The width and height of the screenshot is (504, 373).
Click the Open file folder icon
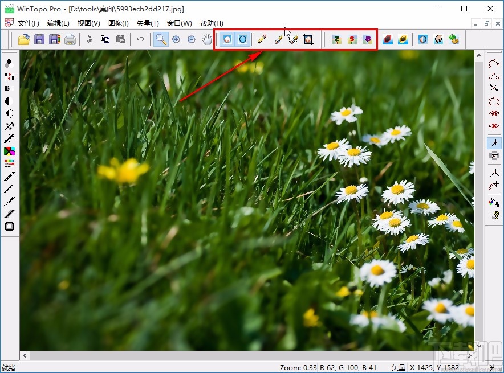point(24,39)
